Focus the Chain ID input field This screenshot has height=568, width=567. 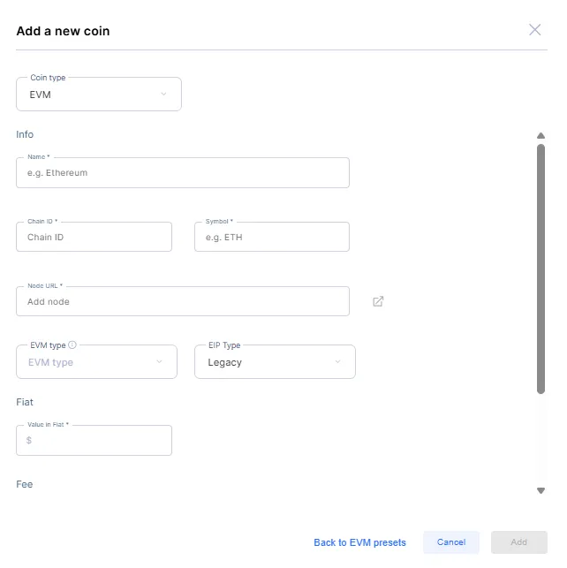pos(94,237)
